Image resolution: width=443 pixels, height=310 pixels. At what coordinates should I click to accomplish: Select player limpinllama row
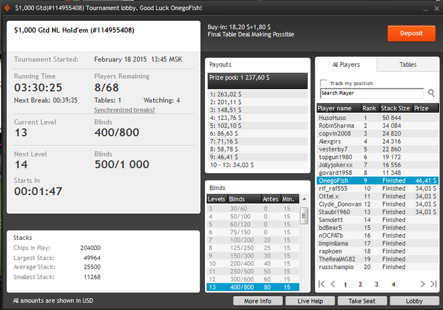click(377, 244)
